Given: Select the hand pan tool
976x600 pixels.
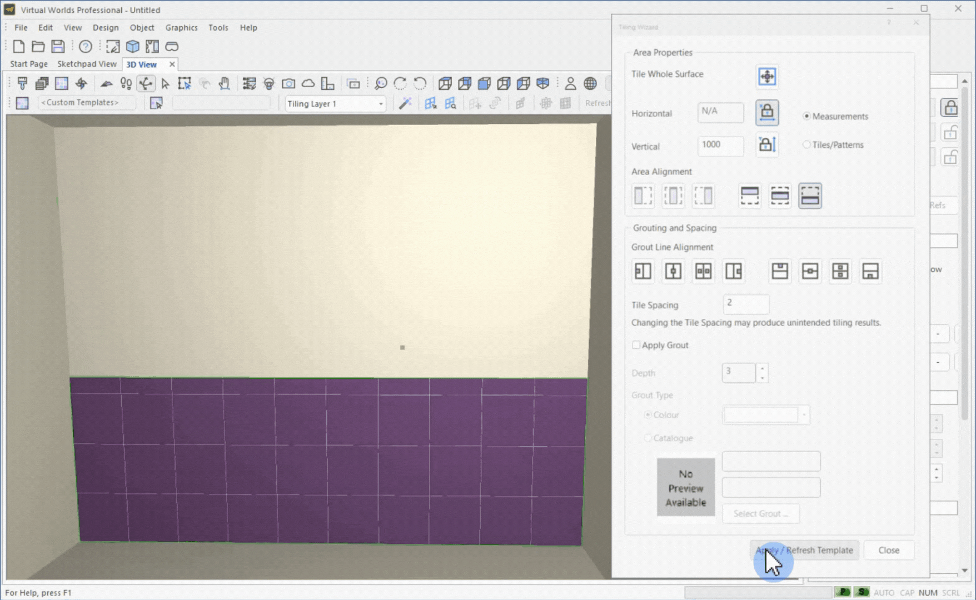Looking at the screenshot, I should (224, 83).
